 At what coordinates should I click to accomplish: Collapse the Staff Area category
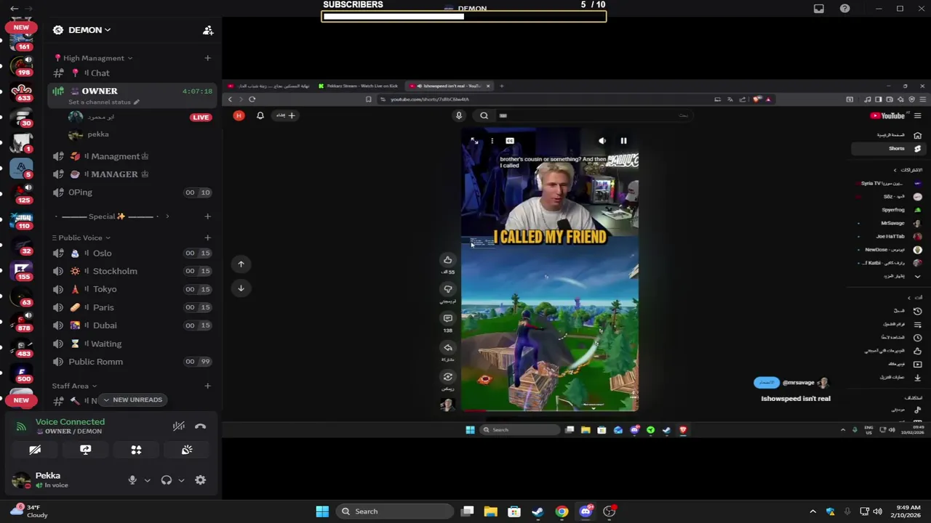click(74, 386)
